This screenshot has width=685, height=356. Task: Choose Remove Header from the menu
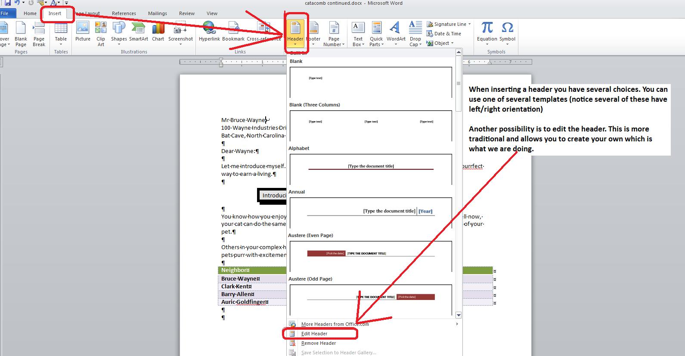pyautogui.click(x=374, y=343)
